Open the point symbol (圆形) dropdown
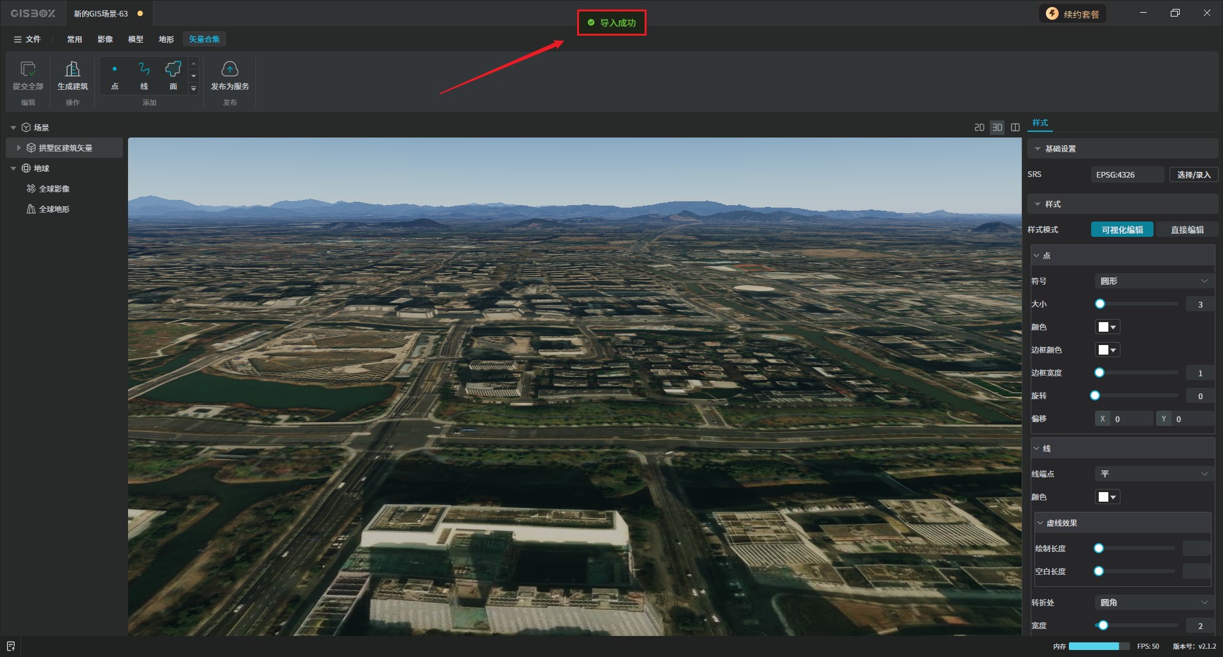This screenshot has width=1223, height=657. point(1153,281)
